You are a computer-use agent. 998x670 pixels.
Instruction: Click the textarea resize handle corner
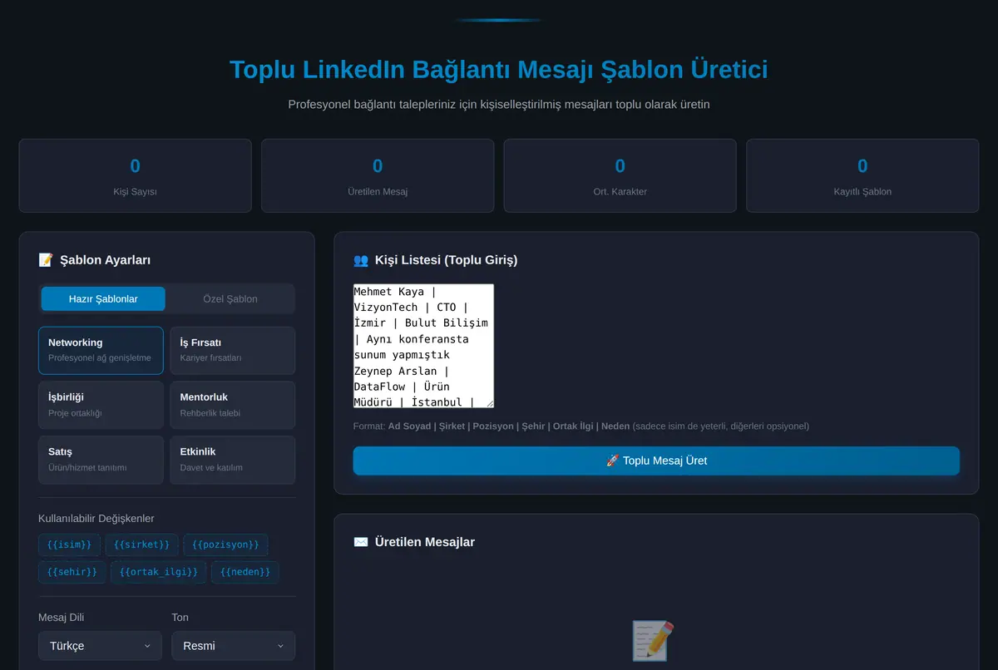(x=489, y=403)
